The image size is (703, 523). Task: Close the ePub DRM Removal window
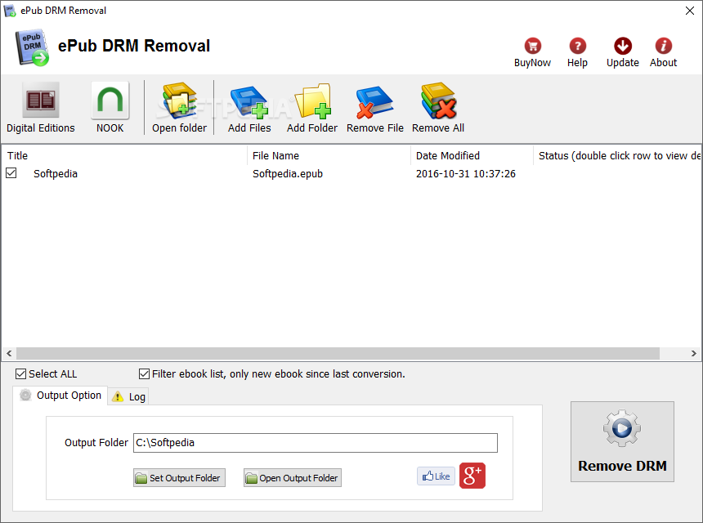coord(690,11)
